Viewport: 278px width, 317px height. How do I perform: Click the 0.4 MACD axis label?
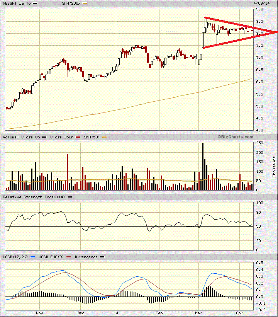pos(259,270)
